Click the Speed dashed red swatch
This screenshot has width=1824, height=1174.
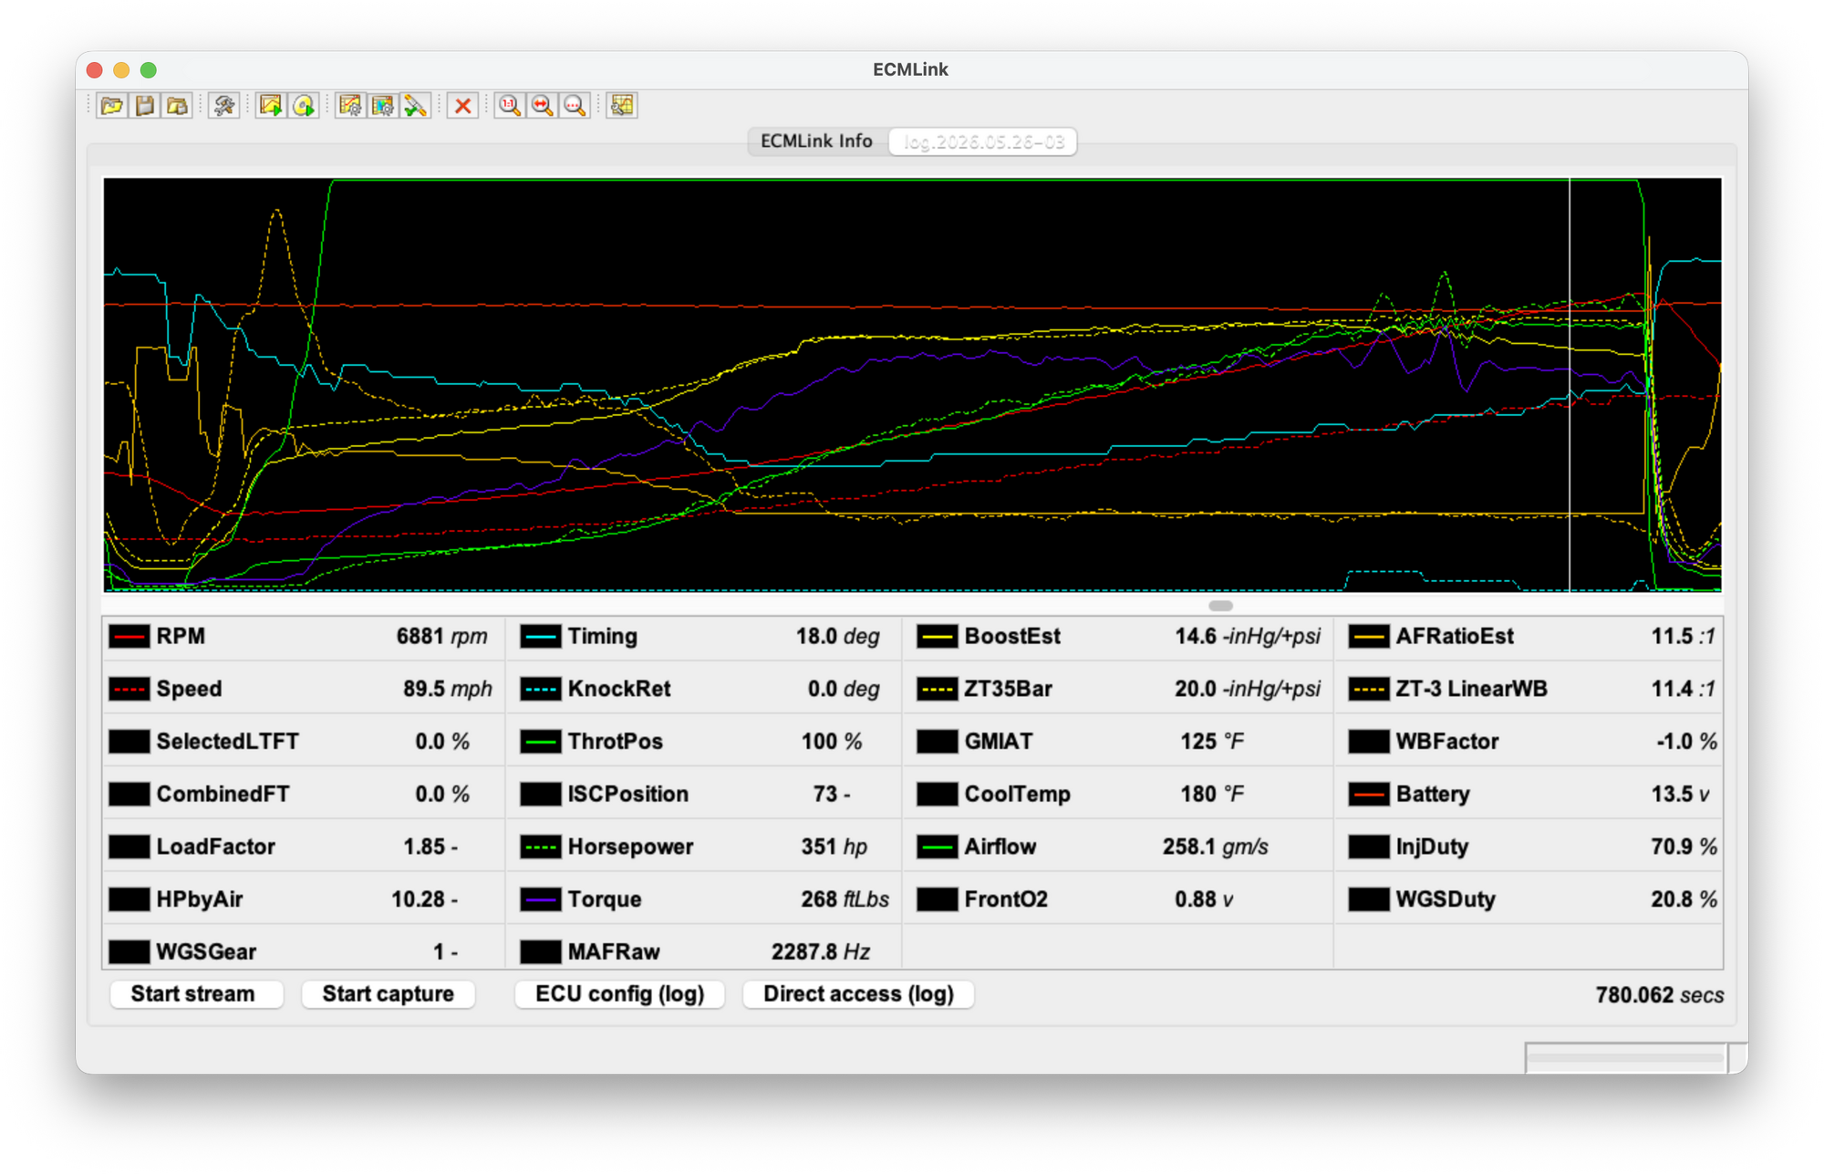(129, 690)
